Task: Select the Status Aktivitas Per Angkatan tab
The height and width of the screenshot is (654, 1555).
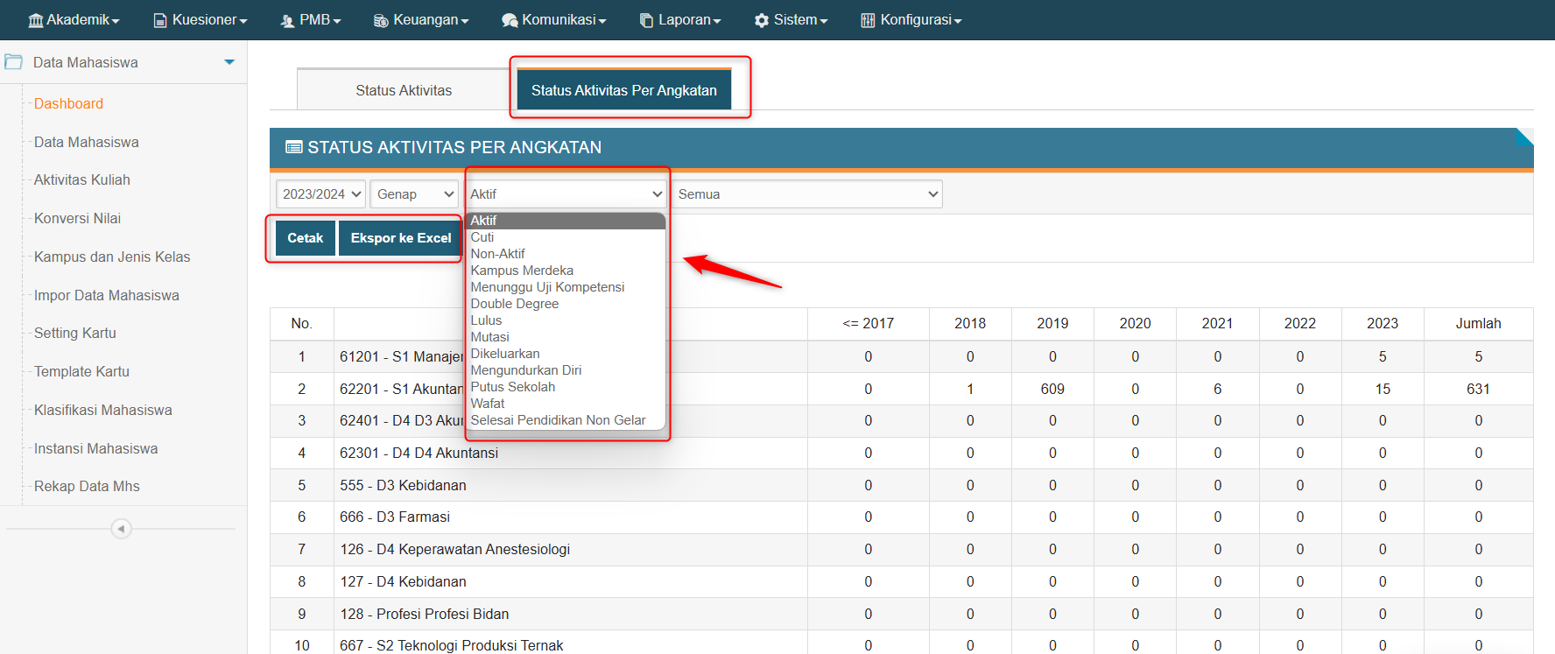Action: click(x=623, y=90)
